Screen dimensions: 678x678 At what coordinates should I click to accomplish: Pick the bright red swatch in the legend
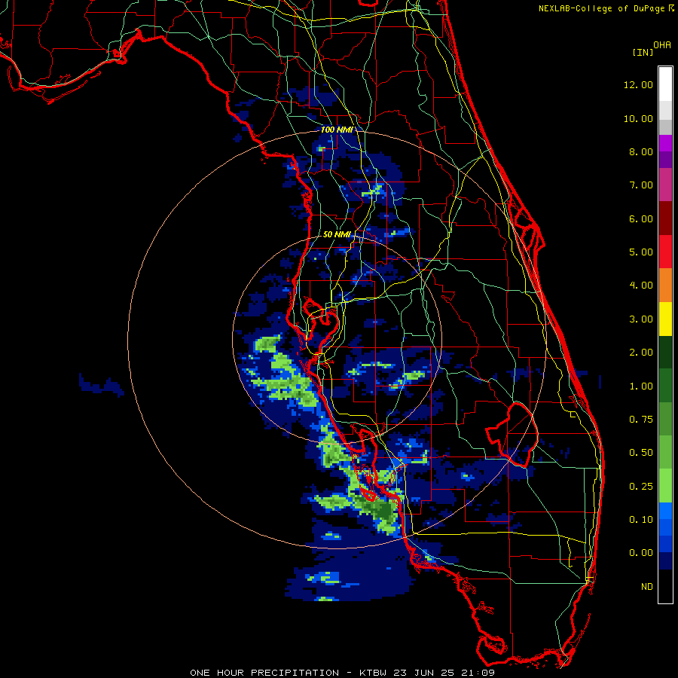(x=665, y=252)
